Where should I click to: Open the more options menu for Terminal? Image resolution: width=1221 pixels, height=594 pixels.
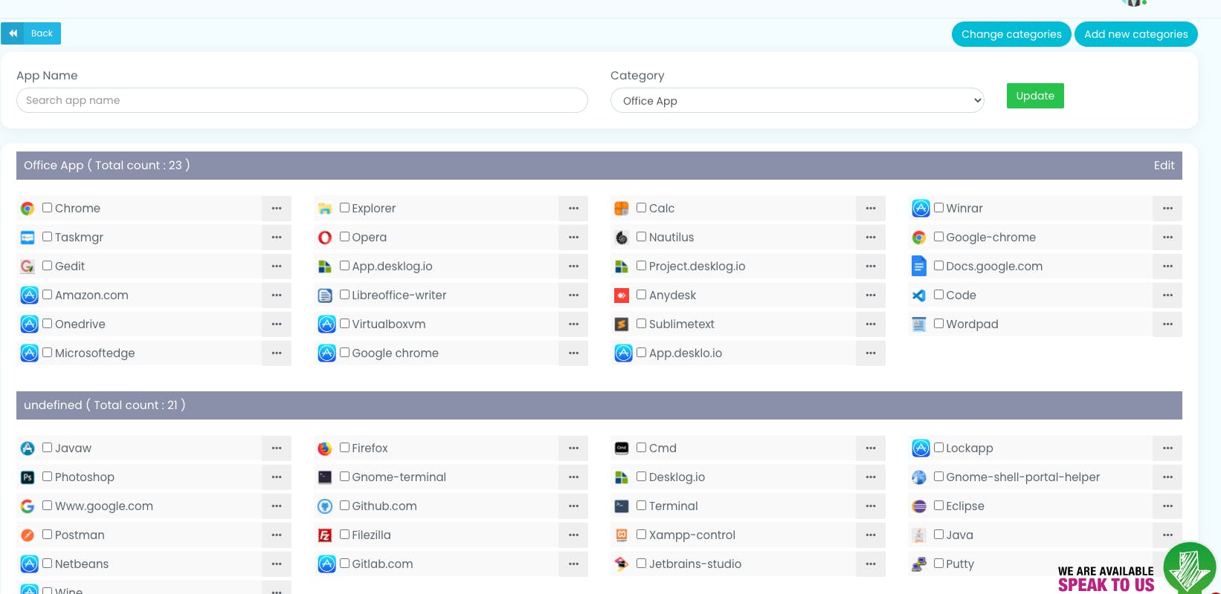871,506
